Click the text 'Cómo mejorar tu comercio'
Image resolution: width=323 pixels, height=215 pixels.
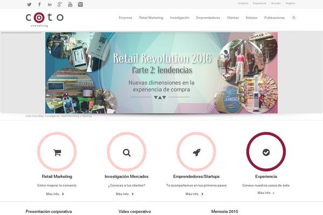pos(57,185)
